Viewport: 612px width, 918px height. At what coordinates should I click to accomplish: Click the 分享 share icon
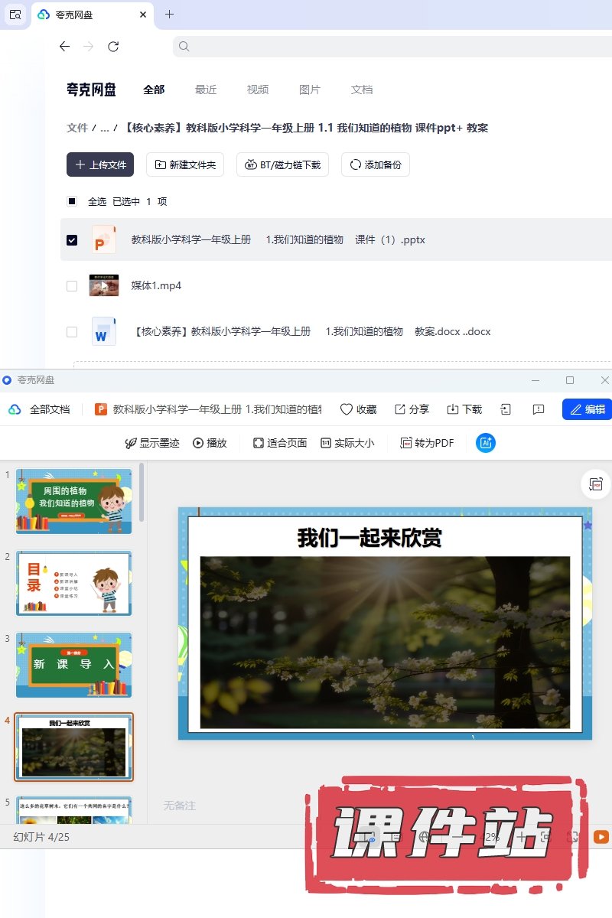click(x=400, y=409)
